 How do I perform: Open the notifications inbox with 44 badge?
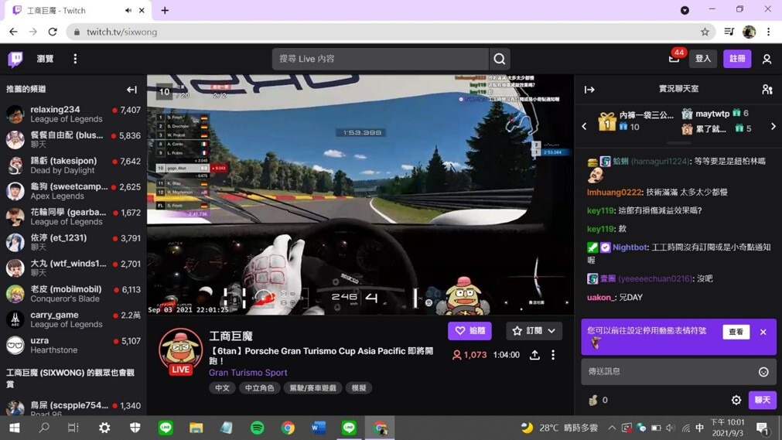pyautogui.click(x=674, y=59)
